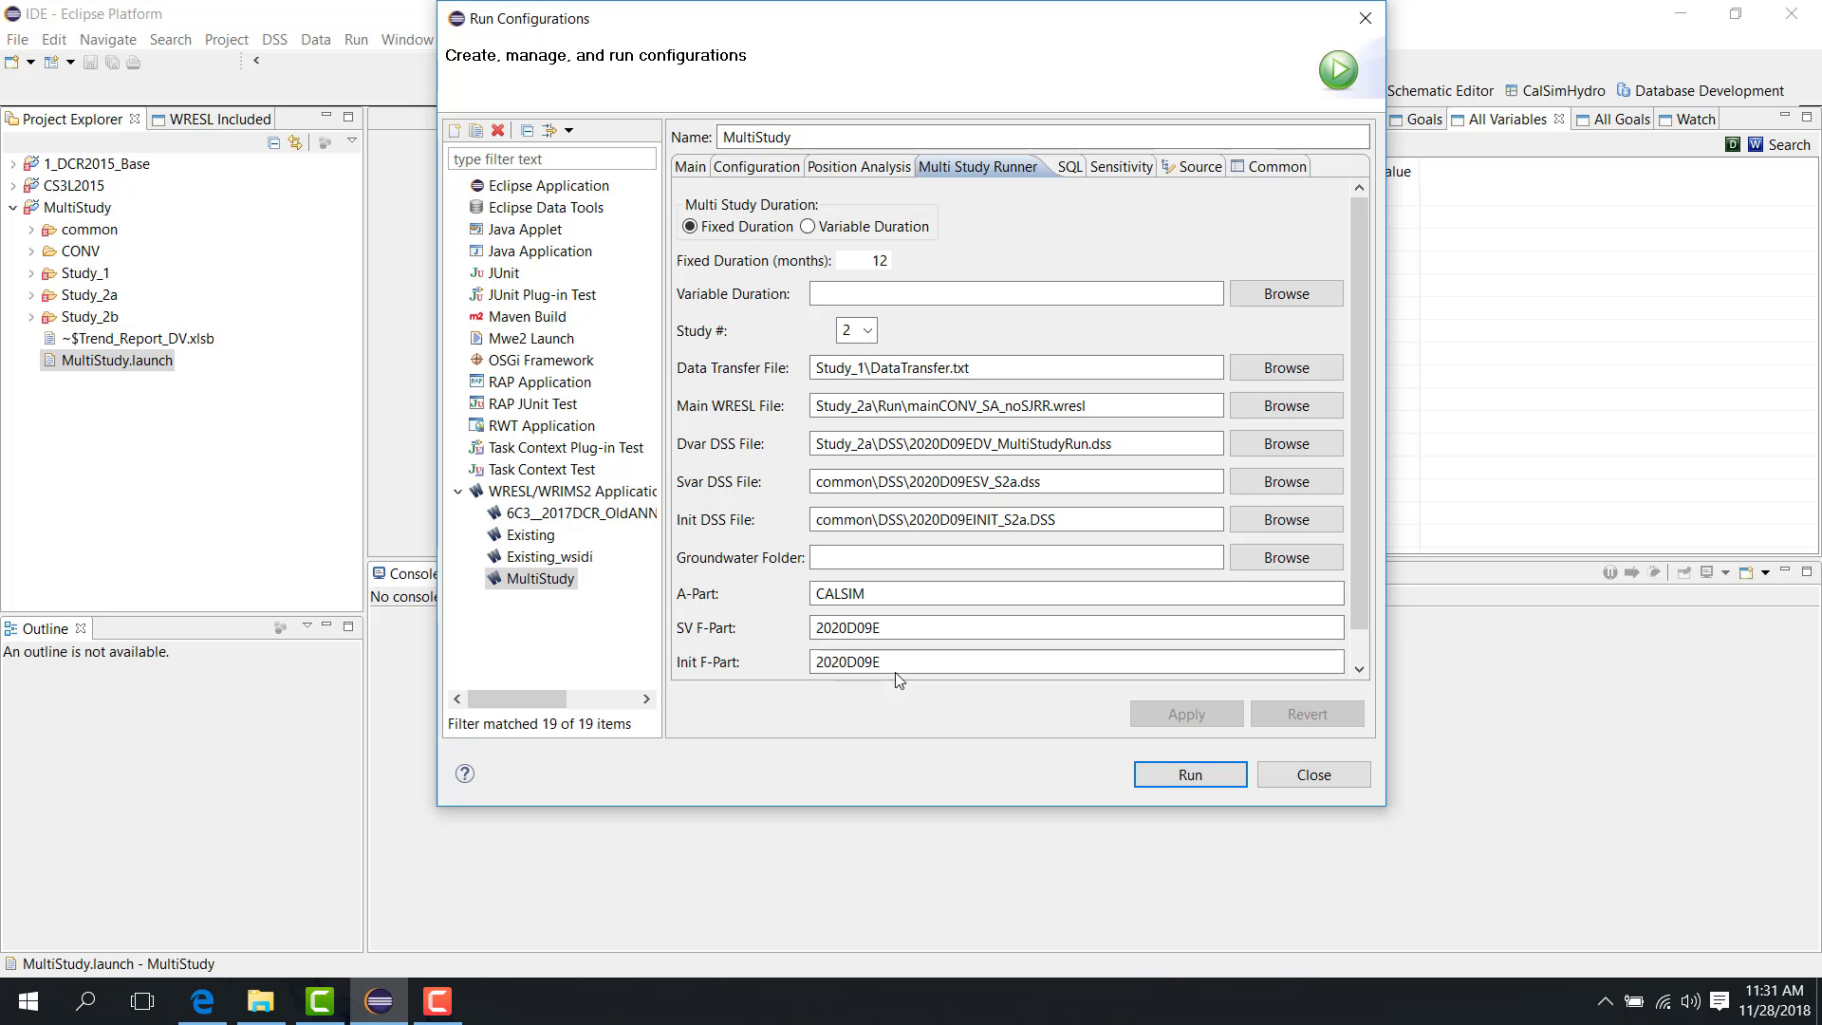Click the A-Part input field
This screenshot has width=1822, height=1025.
coord(1076,593)
